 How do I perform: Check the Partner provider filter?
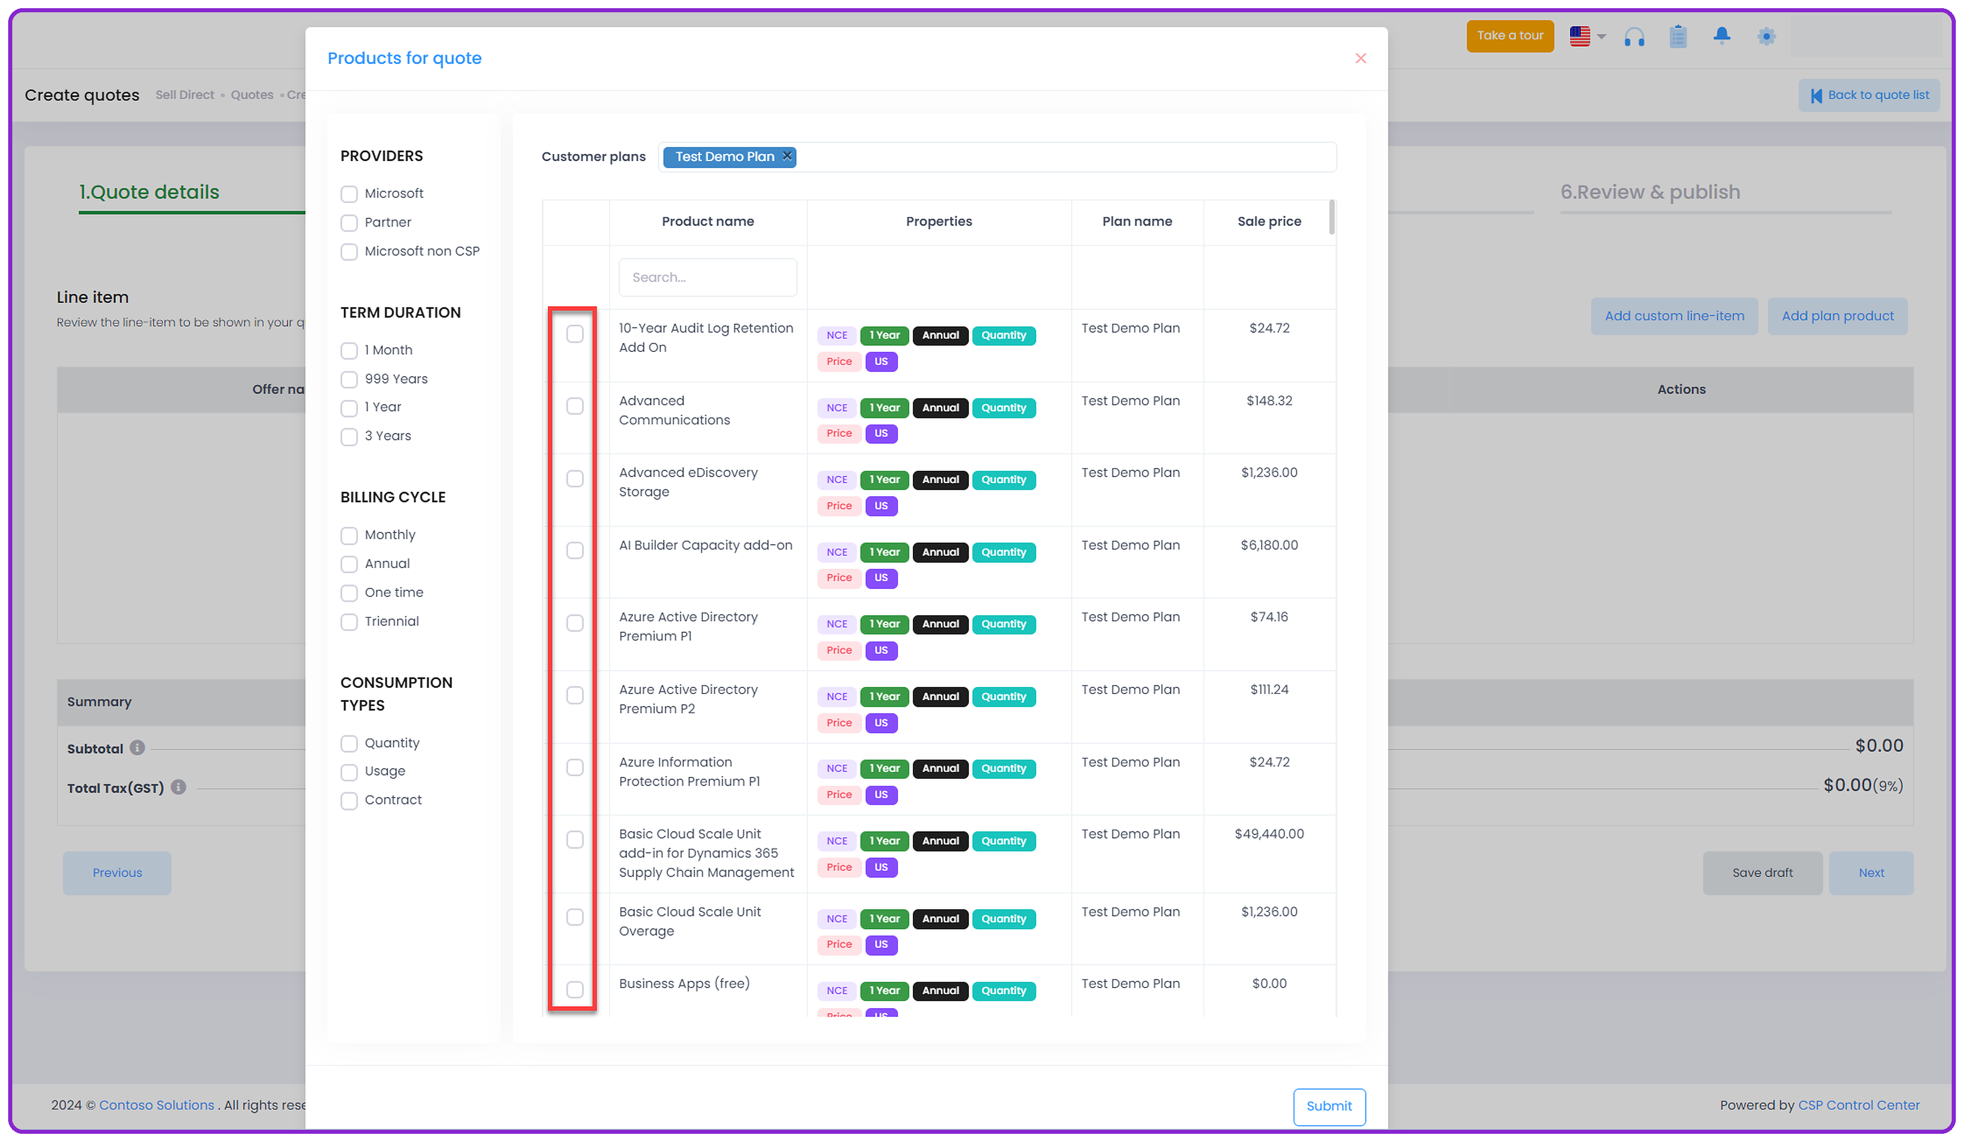tap(349, 222)
